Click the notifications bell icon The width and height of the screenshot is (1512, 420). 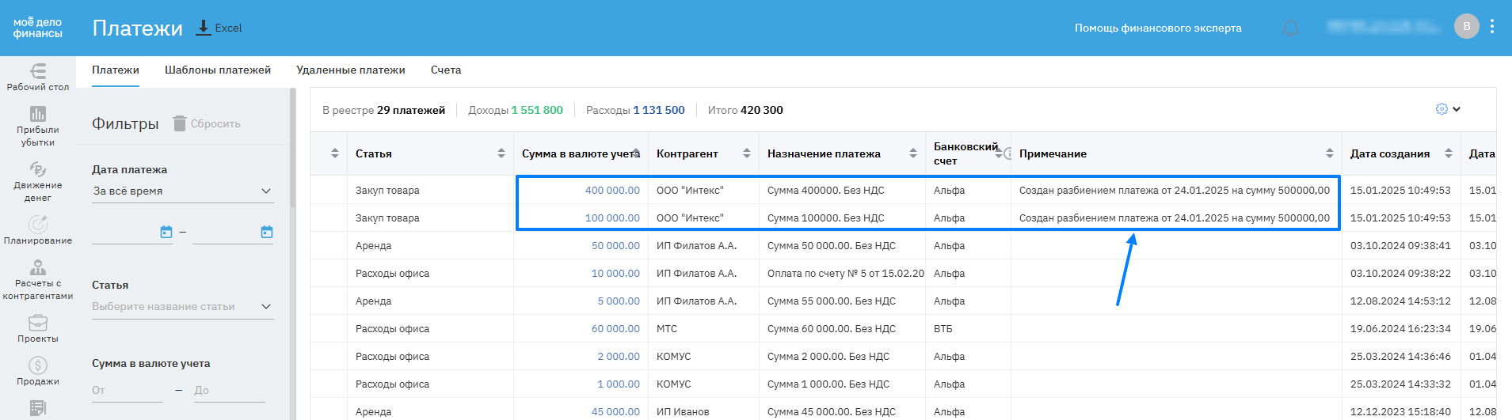1290,28
